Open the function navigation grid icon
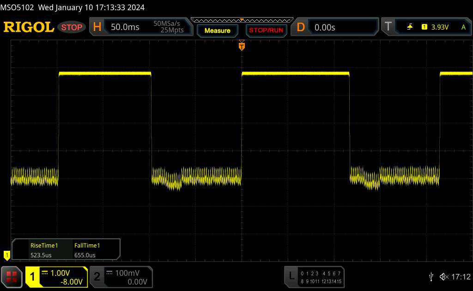 tap(12, 276)
